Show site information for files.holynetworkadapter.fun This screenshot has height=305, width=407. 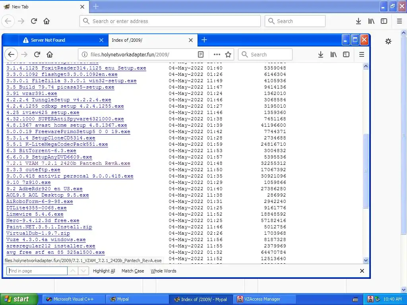click(85, 54)
